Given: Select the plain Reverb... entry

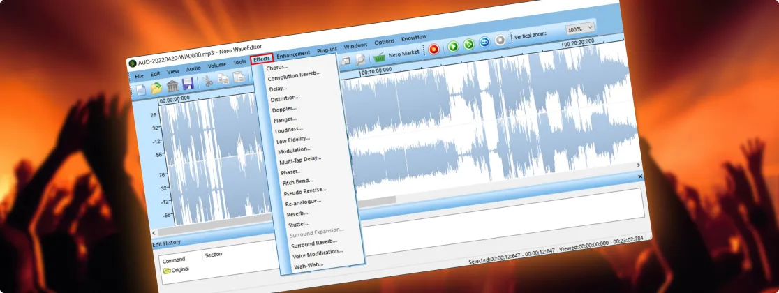Looking at the screenshot, I should click(297, 213).
